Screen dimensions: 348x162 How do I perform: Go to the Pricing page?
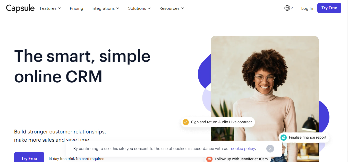pyautogui.click(x=77, y=8)
